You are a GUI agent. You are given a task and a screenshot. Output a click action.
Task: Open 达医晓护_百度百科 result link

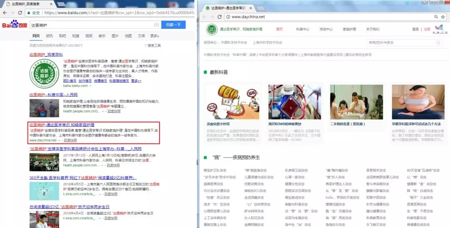46,55
